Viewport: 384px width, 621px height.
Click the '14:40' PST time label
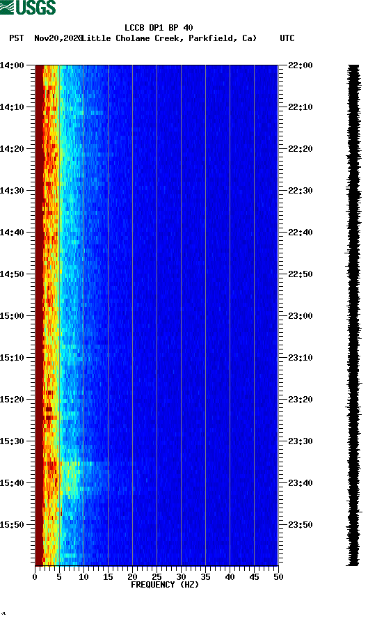point(12,232)
